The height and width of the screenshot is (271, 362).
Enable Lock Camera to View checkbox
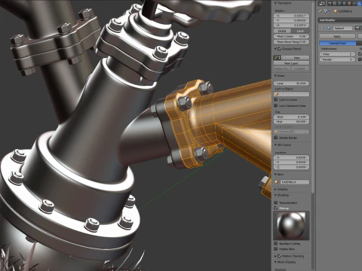point(276,105)
